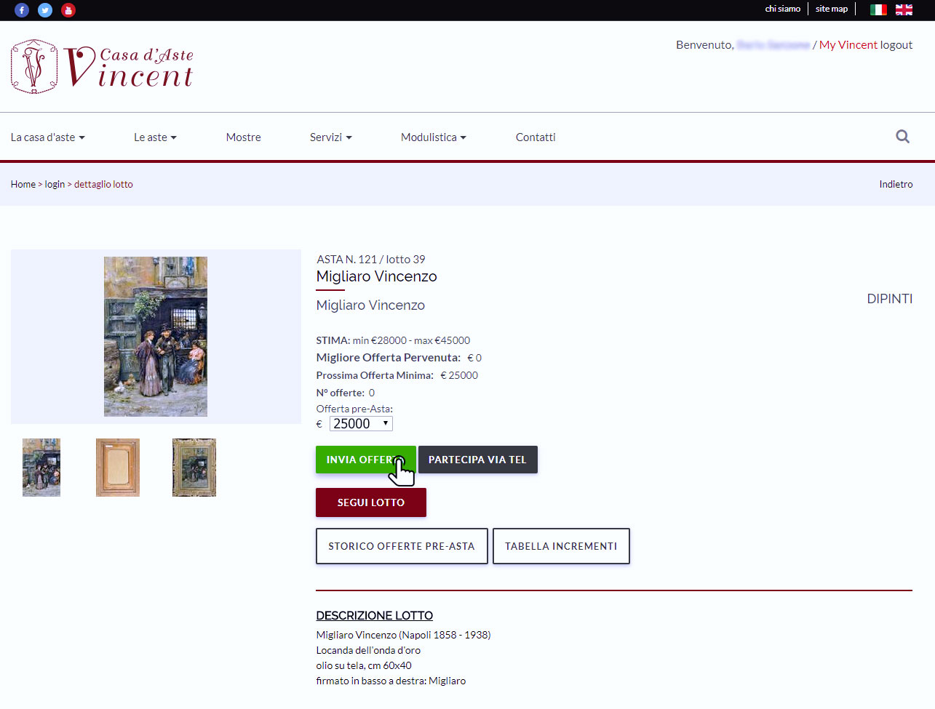Open the Tabella Incrementi button

pos(561,546)
